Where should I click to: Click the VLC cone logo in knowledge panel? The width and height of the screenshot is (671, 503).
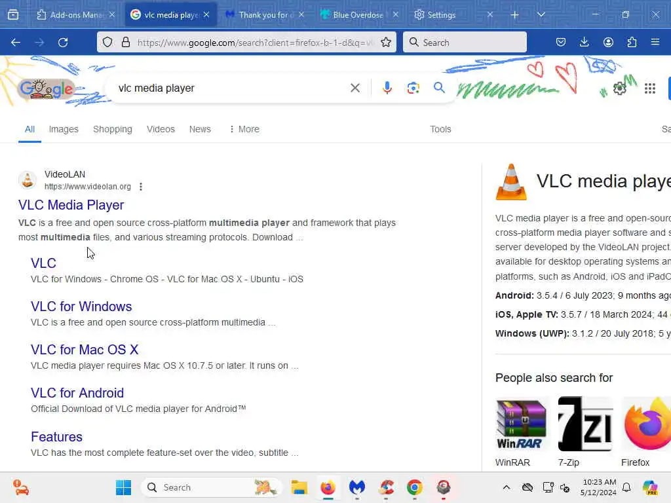pyautogui.click(x=511, y=182)
